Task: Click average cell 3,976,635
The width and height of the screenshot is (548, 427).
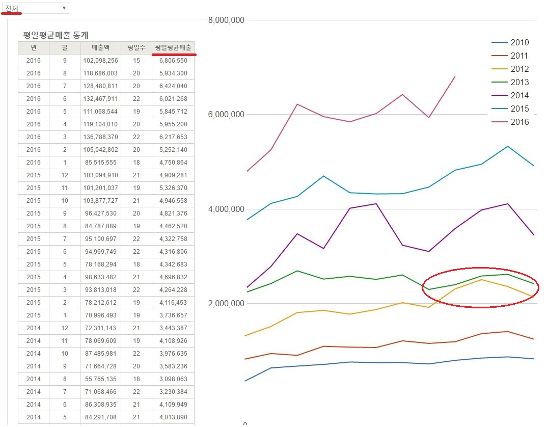Action: (x=173, y=354)
